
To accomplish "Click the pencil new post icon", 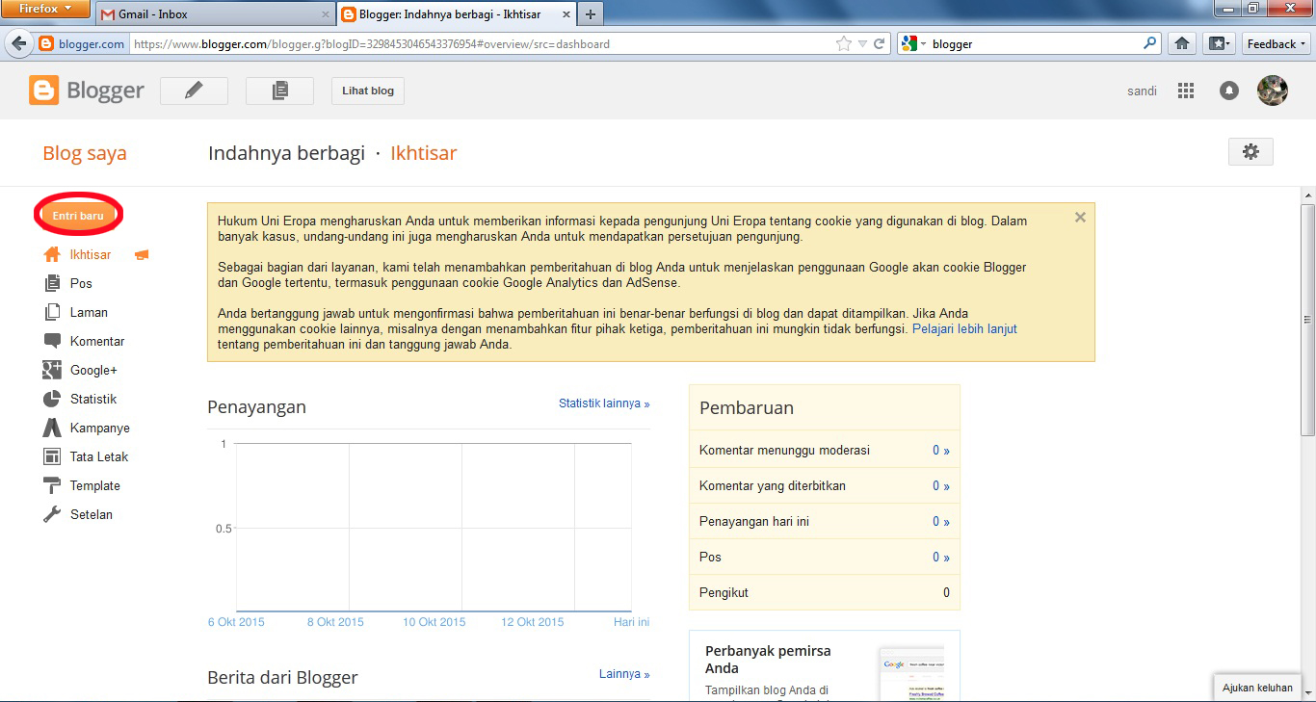I will coord(194,91).
